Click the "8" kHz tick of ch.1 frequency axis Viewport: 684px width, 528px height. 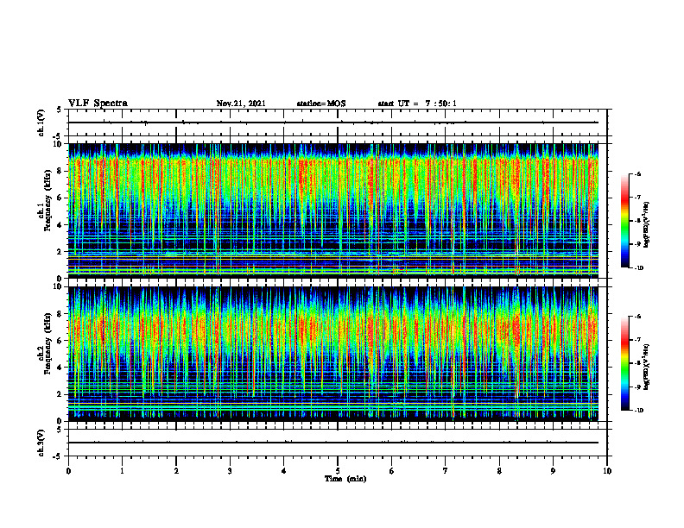coord(60,171)
